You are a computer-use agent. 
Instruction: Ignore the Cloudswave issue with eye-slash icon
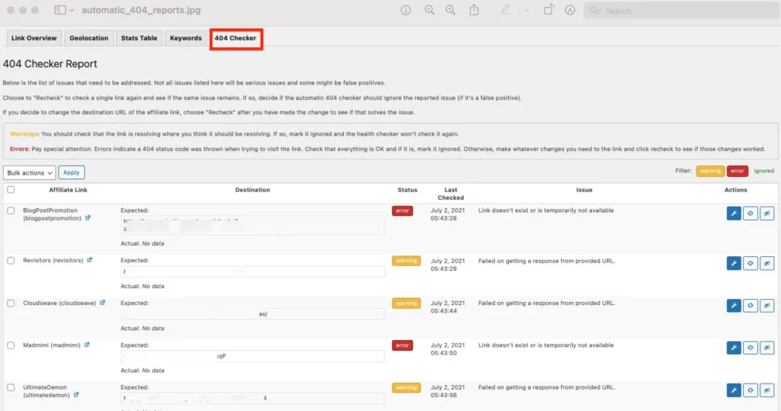pos(767,307)
